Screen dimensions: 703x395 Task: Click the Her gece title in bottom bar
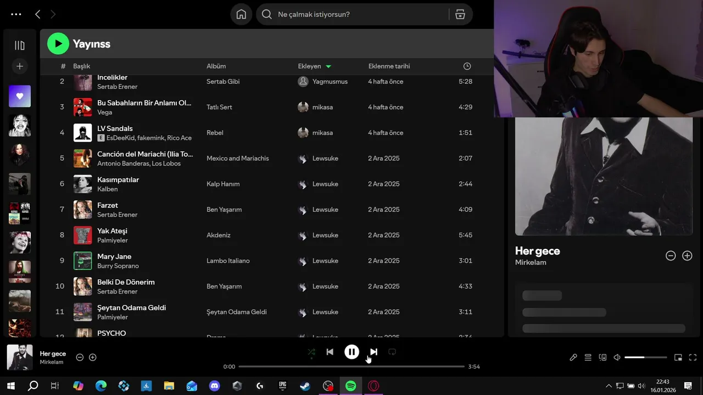coord(53,354)
